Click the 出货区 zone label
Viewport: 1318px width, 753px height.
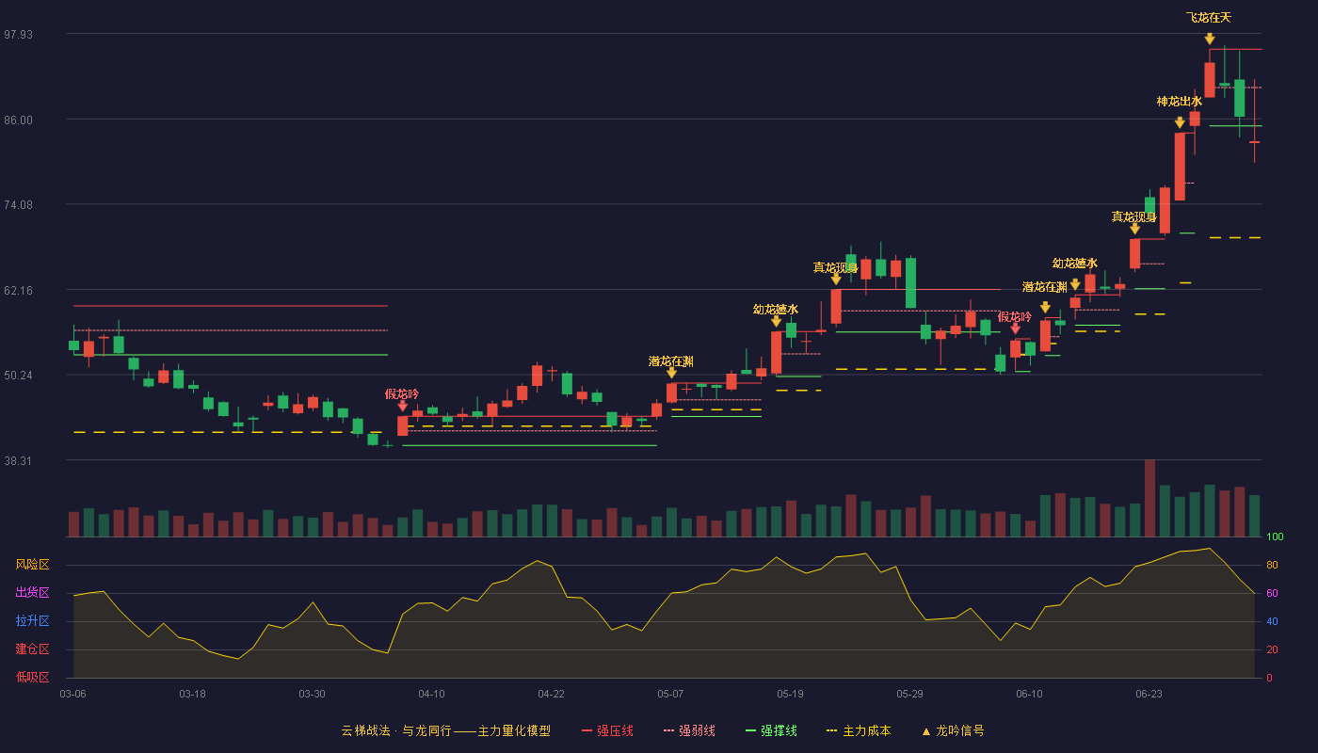click(32, 593)
